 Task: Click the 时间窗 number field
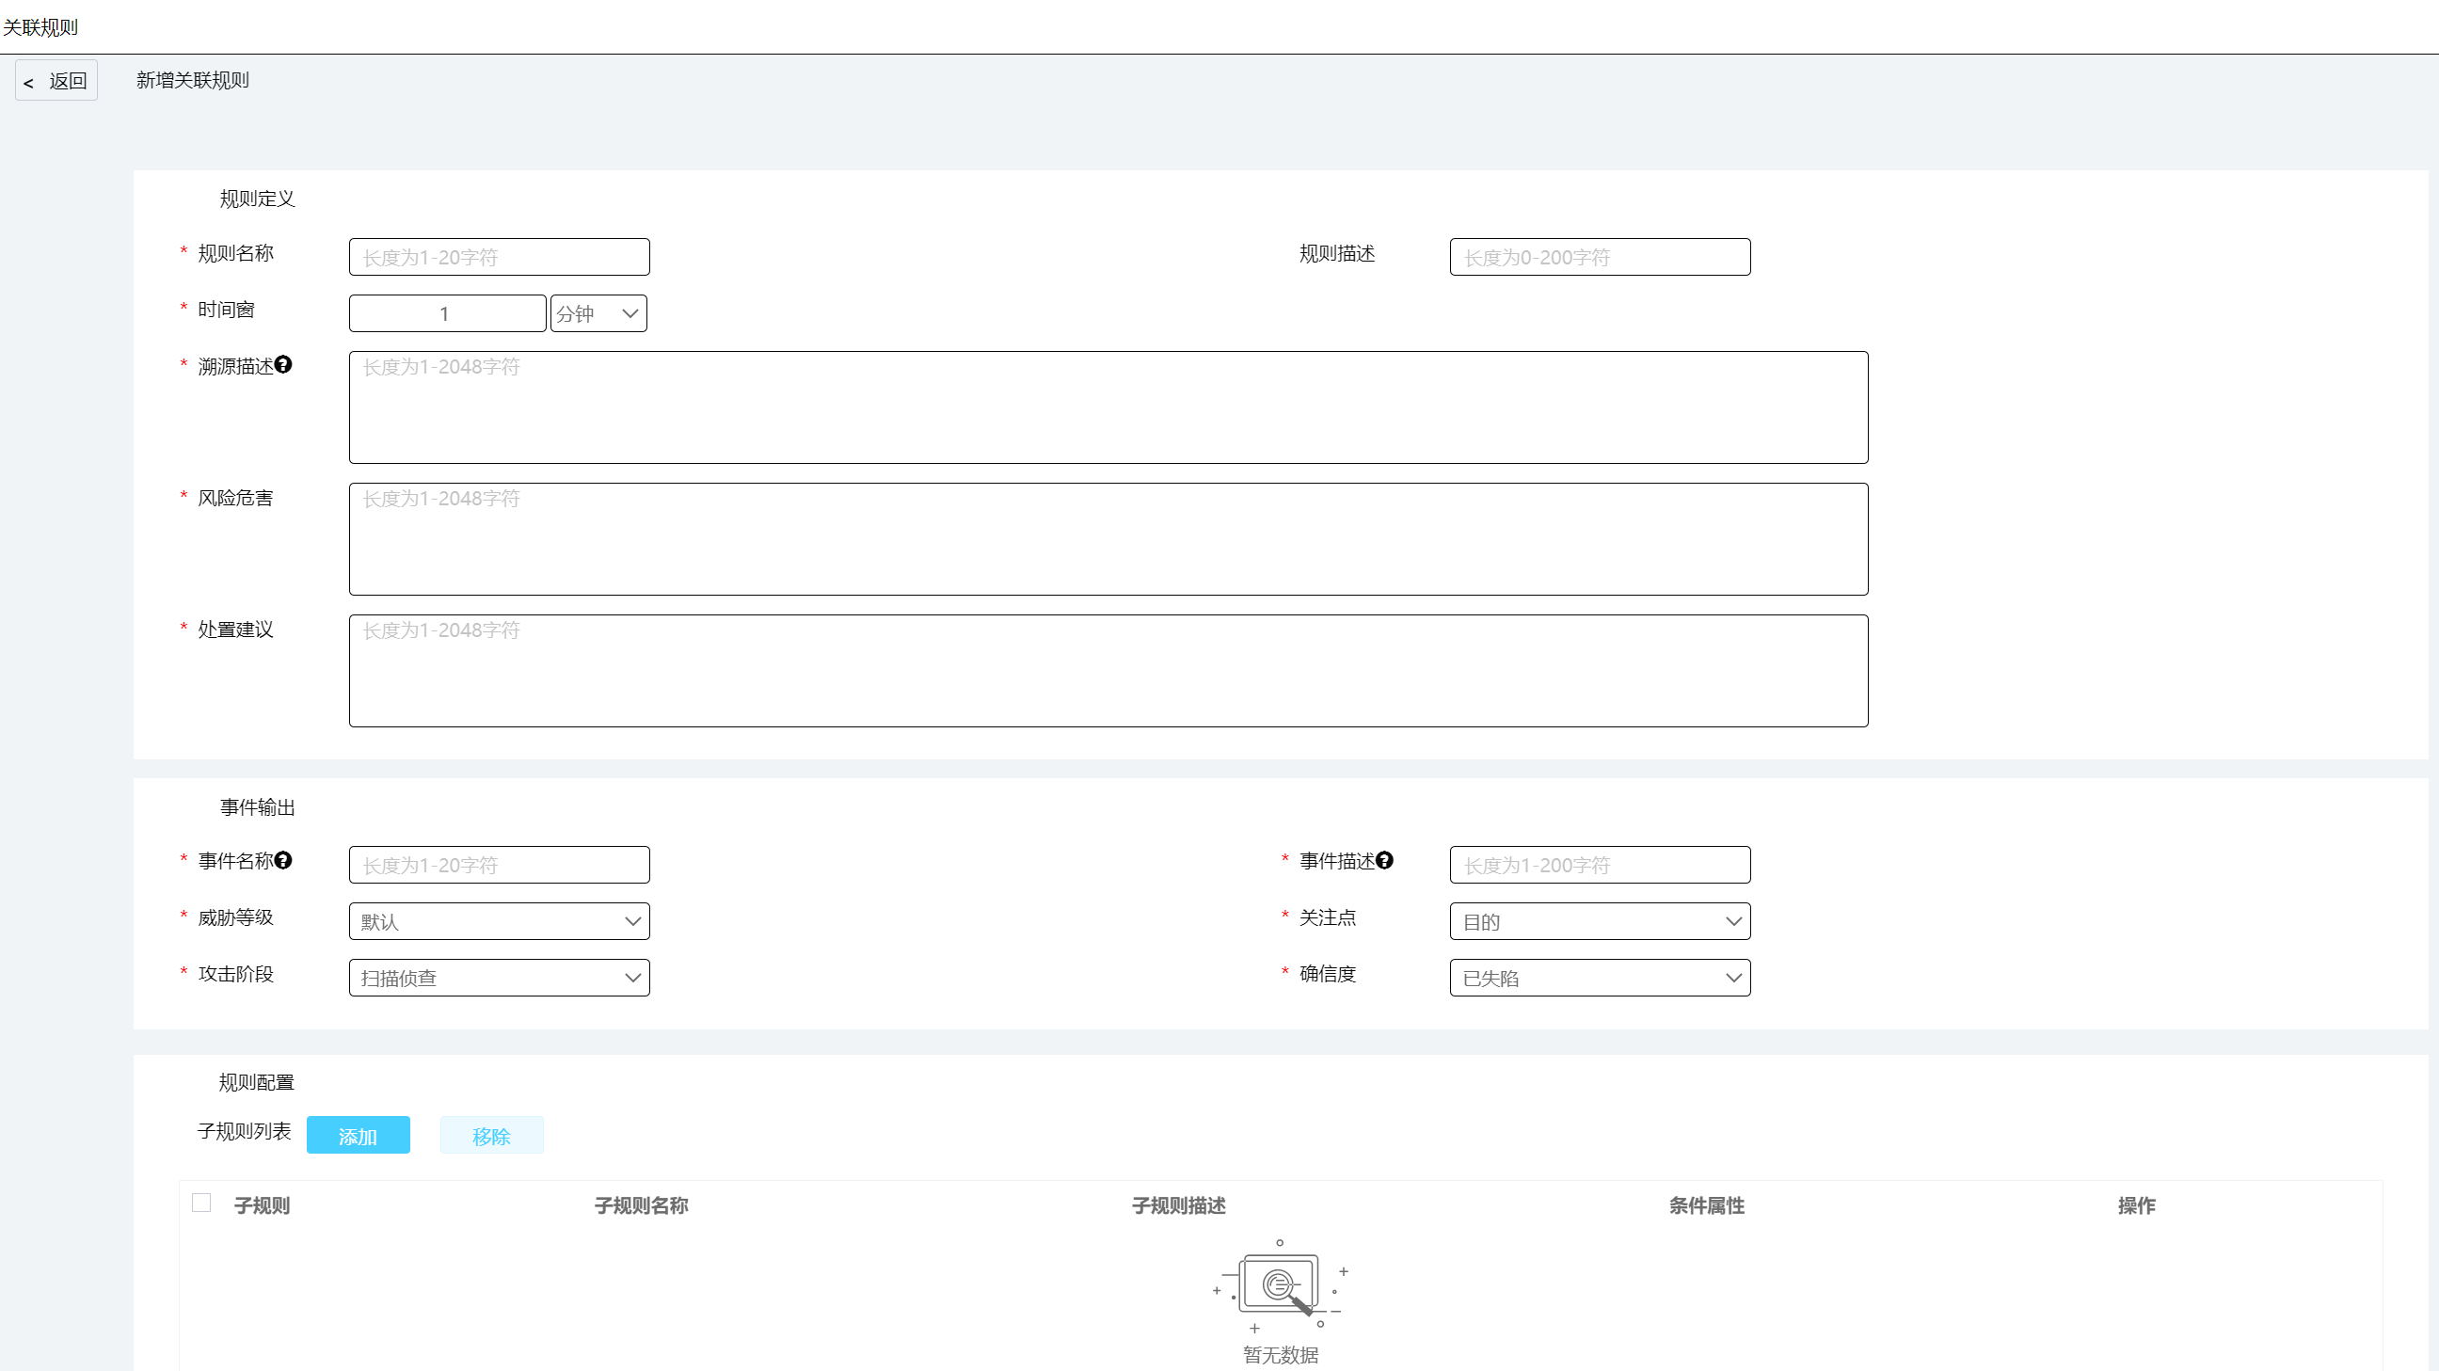tap(447, 313)
